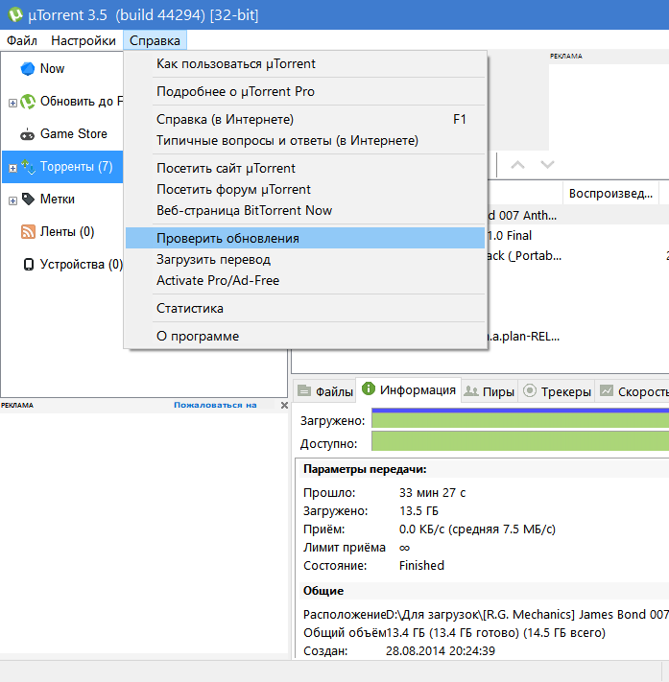The width and height of the screenshot is (669, 682).
Task: Select the torrent row ending a.plan-REL...
Action: (578, 337)
